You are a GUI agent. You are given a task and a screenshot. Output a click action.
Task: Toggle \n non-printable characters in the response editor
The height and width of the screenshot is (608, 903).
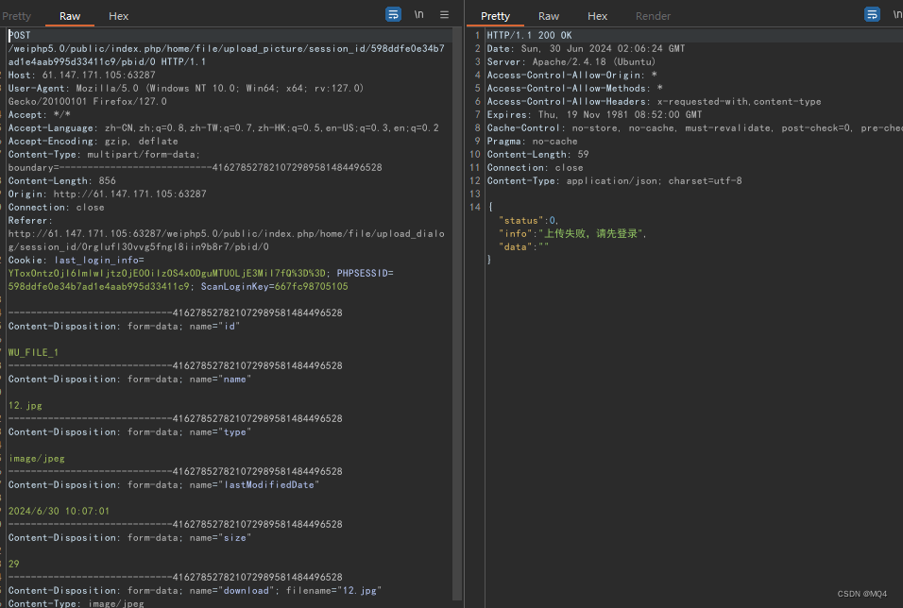click(896, 13)
